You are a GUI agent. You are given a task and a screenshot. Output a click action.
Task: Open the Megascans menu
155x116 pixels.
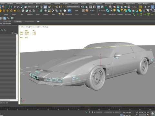pos(99,4)
